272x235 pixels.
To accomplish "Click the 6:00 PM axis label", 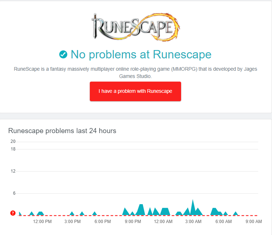I will [103, 222].
